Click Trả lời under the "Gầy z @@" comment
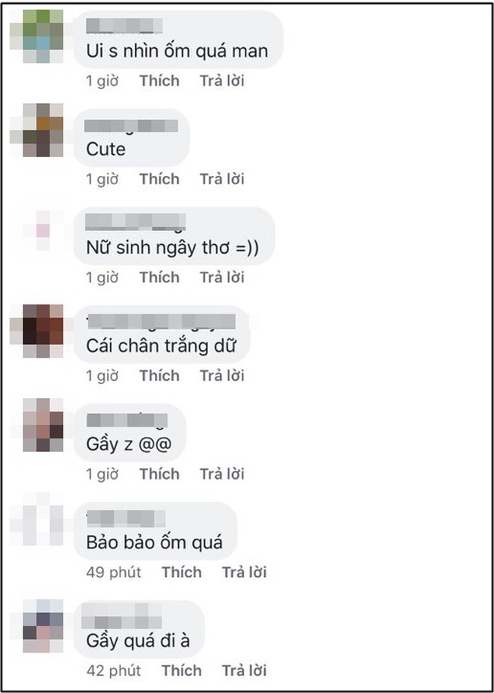 click(222, 474)
